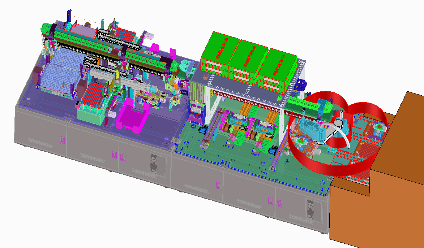Click the dark blue part right of platform
This screenshot has height=248, width=424.
pyautogui.click(x=301, y=85)
